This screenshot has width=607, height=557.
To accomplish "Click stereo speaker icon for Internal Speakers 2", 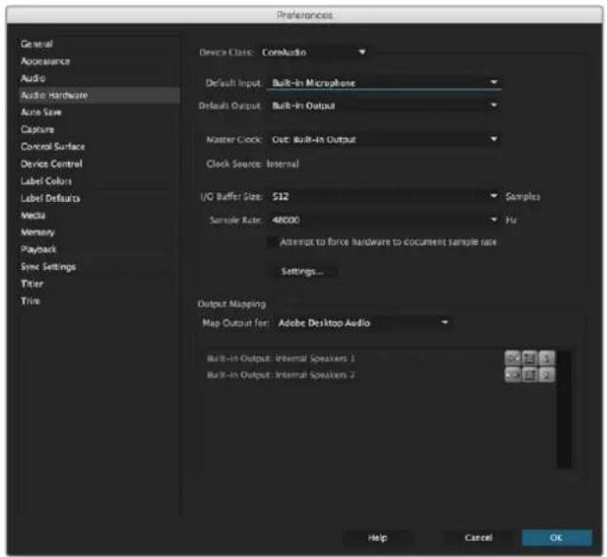I will [x=512, y=375].
